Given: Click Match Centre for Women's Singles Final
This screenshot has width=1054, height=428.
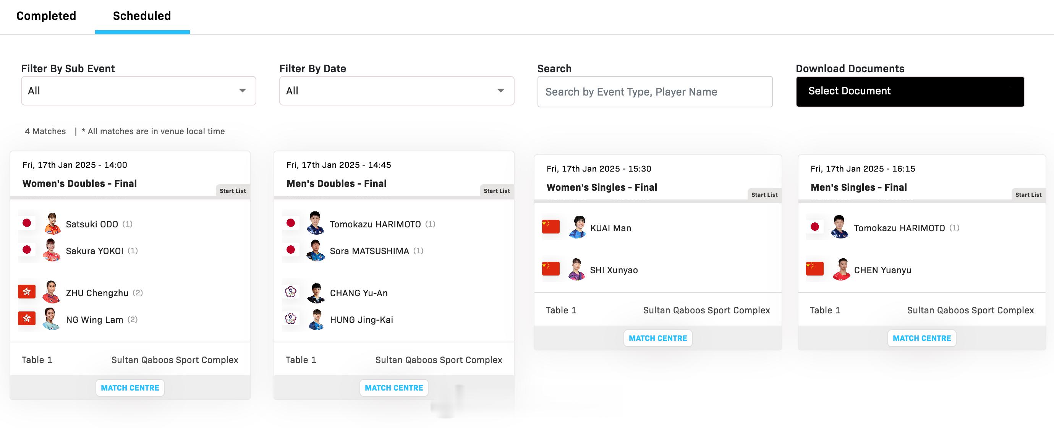Looking at the screenshot, I should (x=657, y=338).
